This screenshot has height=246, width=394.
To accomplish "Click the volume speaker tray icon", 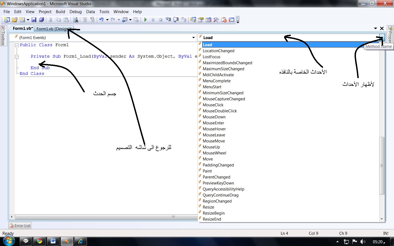I will tap(363, 242).
